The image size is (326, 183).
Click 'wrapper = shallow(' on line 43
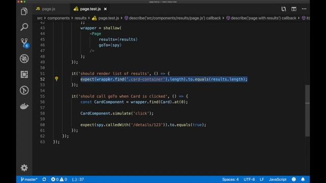coord(101,28)
